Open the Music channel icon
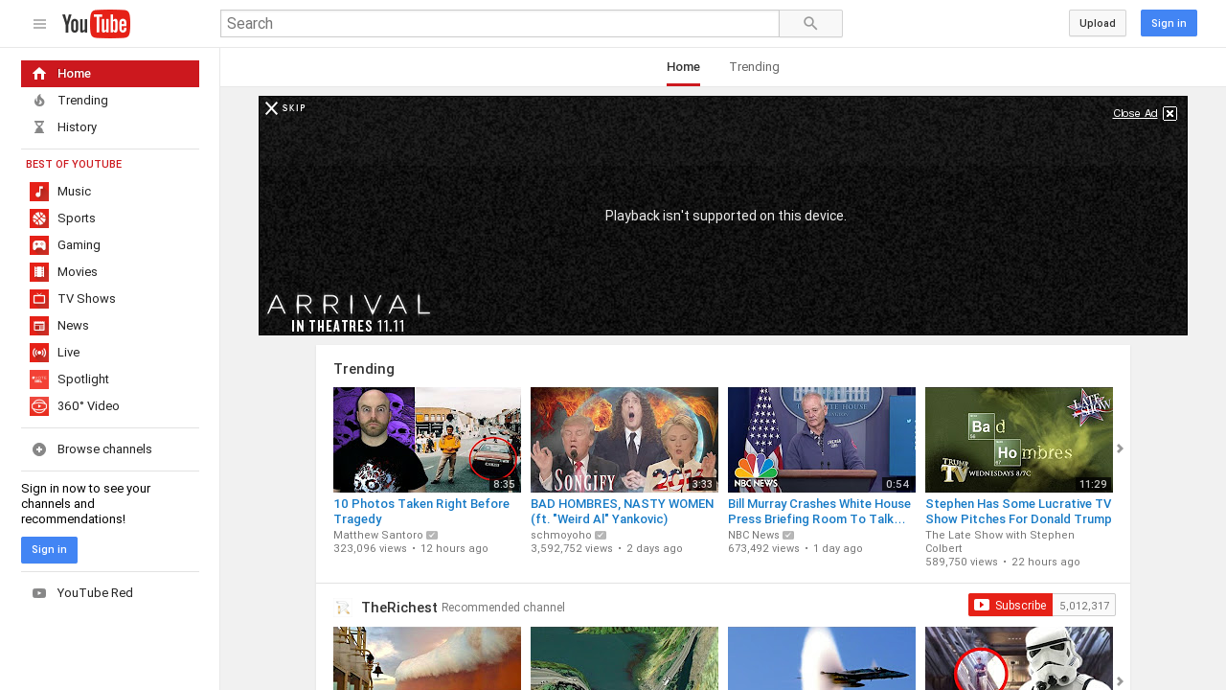Image resolution: width=1226 pixels, height=690 pixels. pyautogui.click(x=39, y=192)
